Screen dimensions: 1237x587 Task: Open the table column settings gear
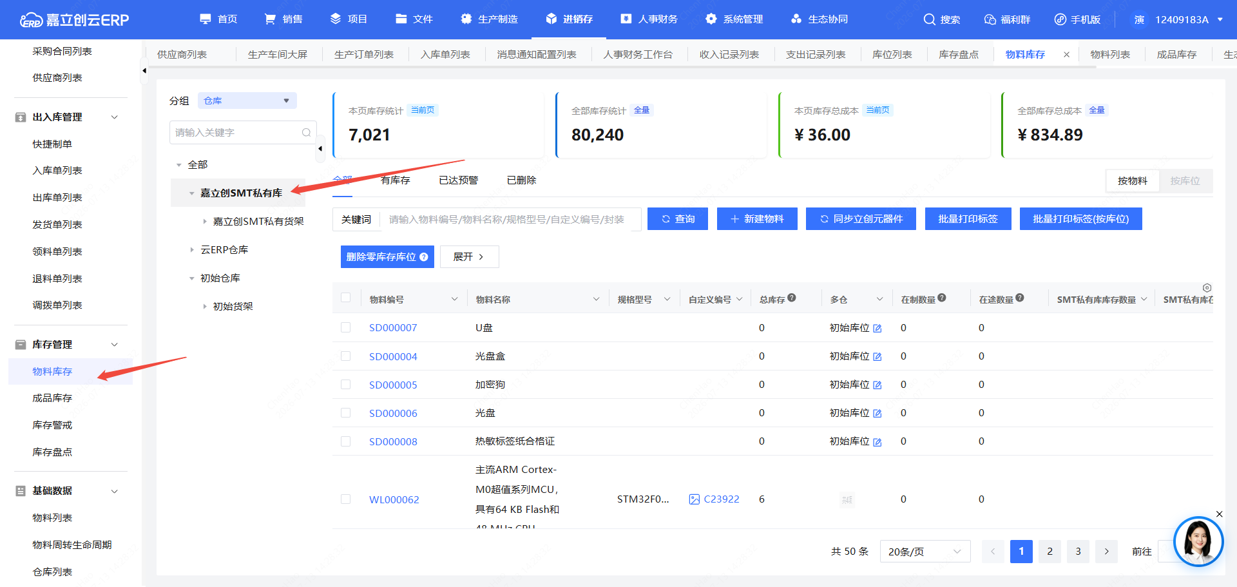pyautogui.click(x=1207, y=288)
